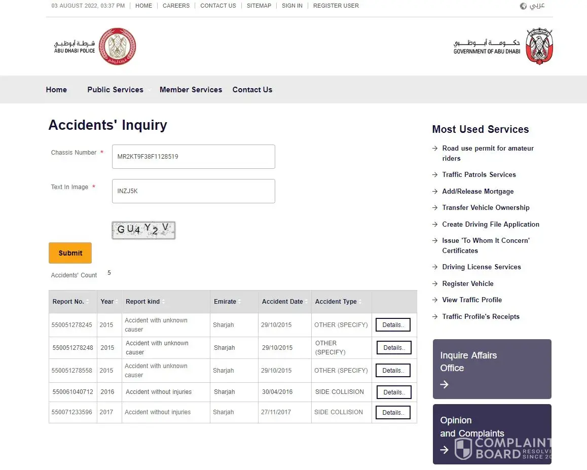Sort table by Accident Type column

click(360, 302)
